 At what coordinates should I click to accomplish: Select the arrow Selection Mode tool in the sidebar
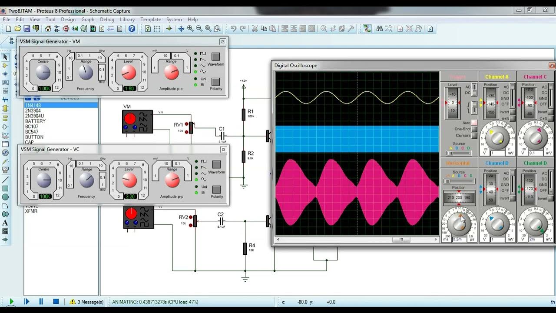[x=5, y=57]
